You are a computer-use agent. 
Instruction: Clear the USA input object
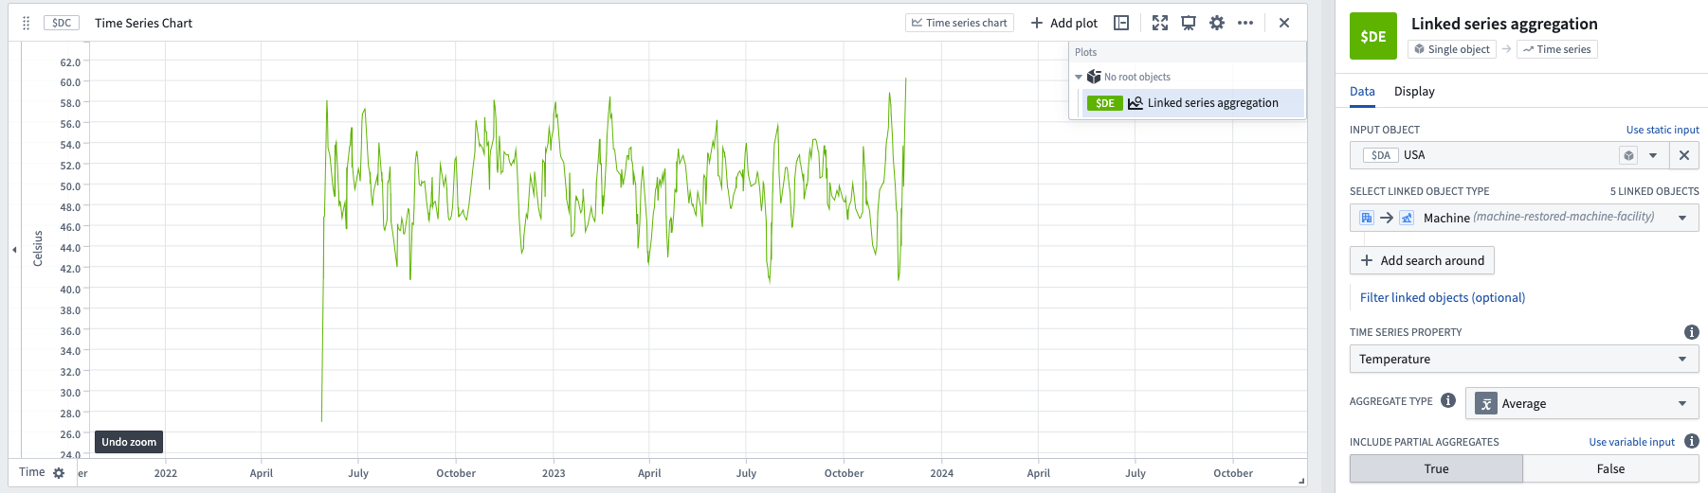[x=1684, y=155]
